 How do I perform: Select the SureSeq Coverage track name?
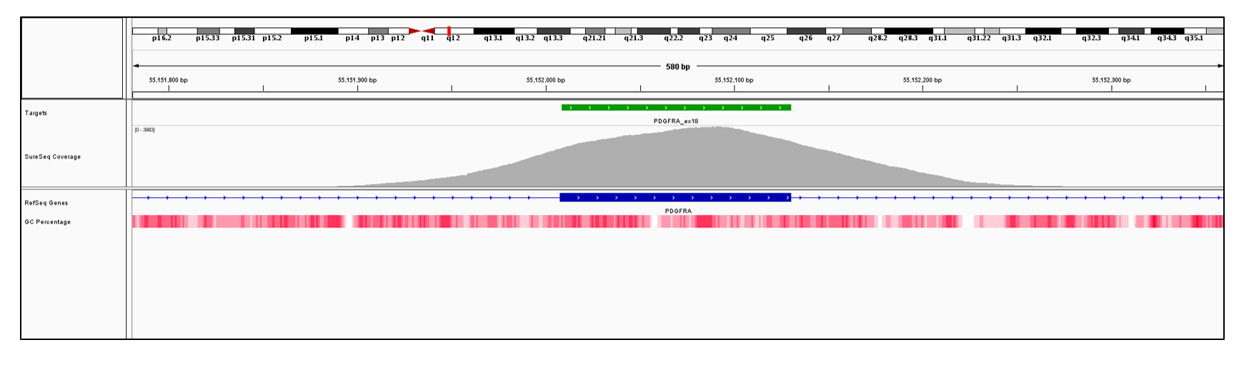53,156
